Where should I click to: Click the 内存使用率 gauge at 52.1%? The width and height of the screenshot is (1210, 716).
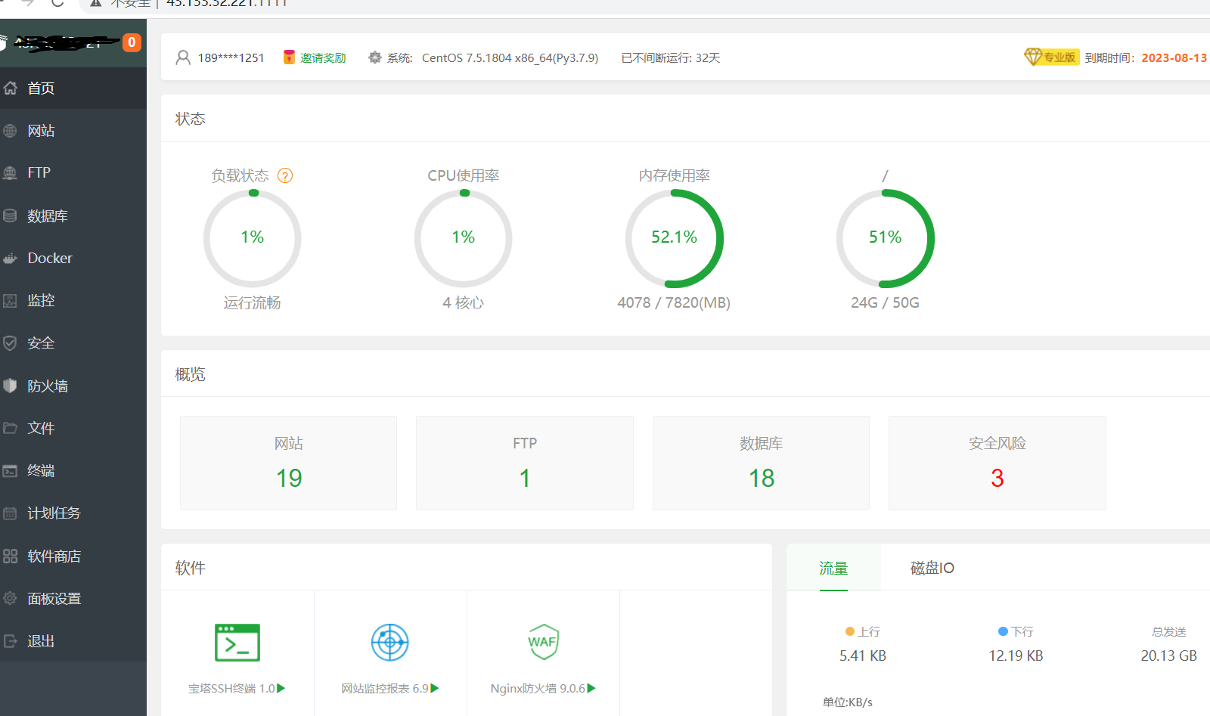[x=674, y=238]
